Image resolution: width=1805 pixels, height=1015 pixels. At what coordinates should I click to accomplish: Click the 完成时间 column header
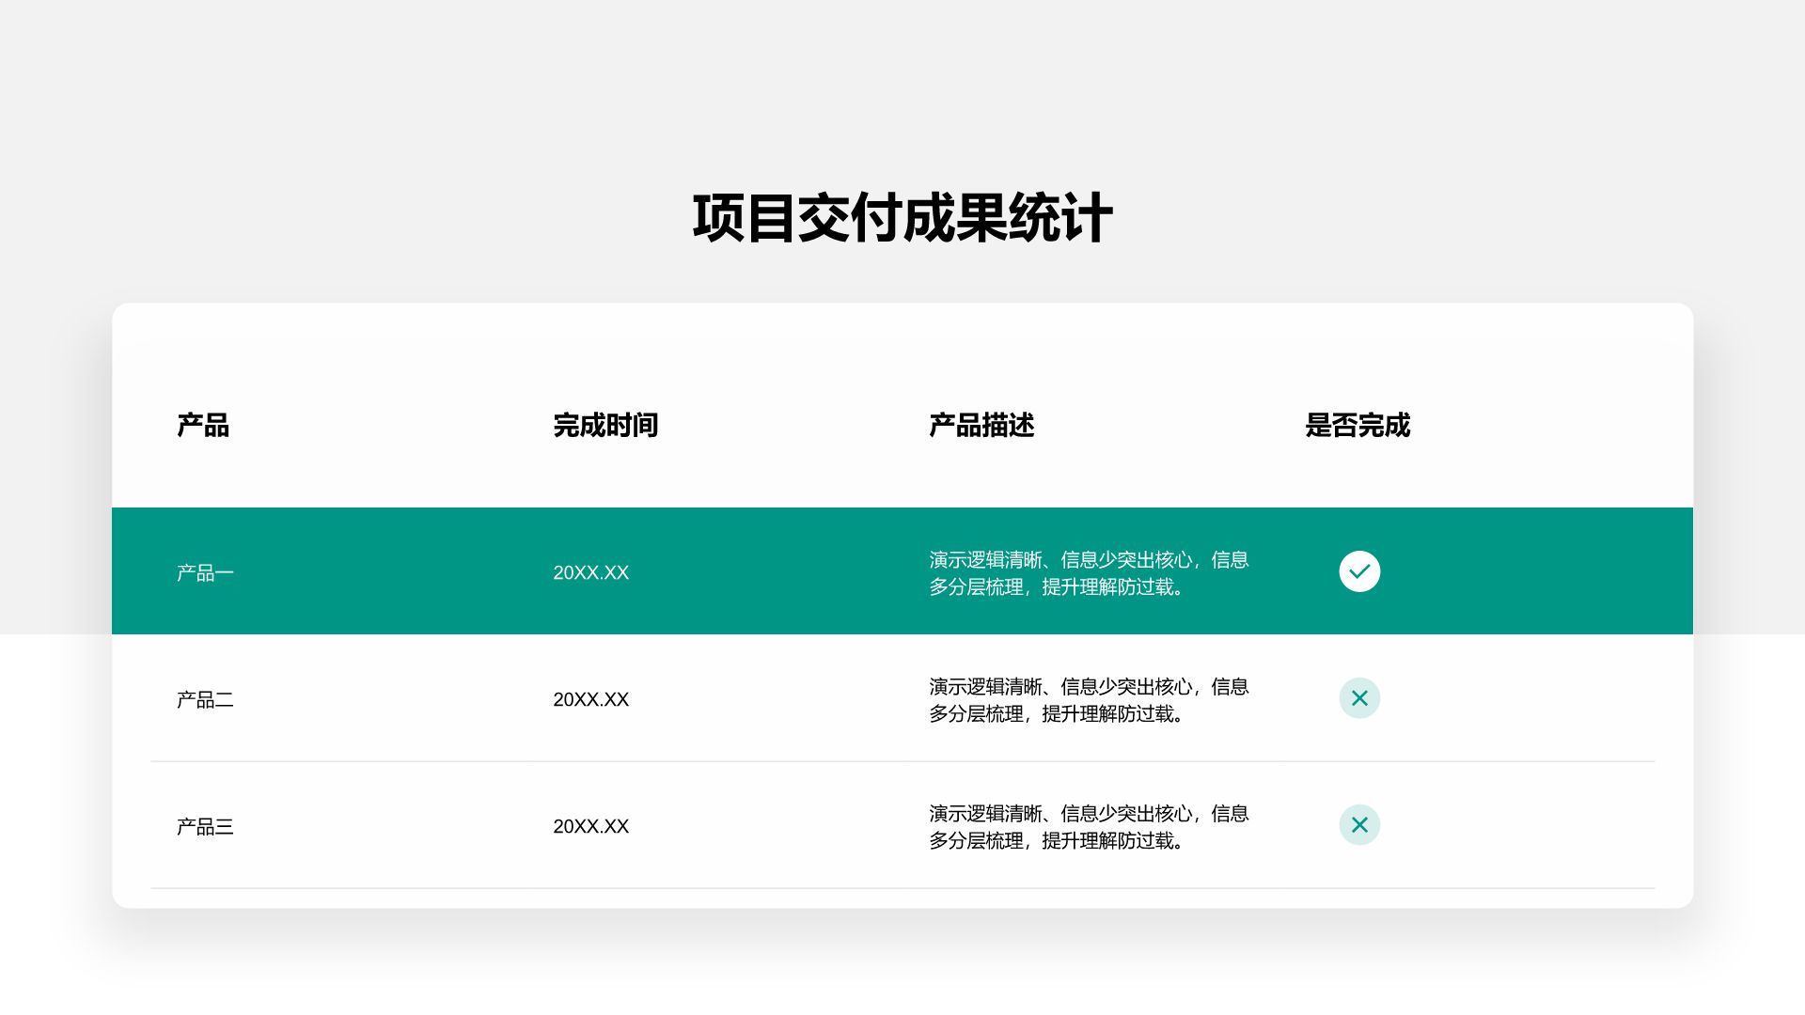(605, 426)
